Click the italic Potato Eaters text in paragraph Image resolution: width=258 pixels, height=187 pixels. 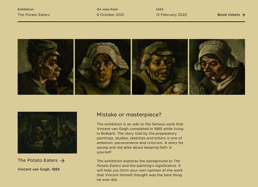point(105,166)
